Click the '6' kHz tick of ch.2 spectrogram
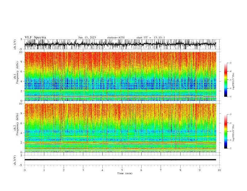 pyautogui.click(x=22, y=123)
